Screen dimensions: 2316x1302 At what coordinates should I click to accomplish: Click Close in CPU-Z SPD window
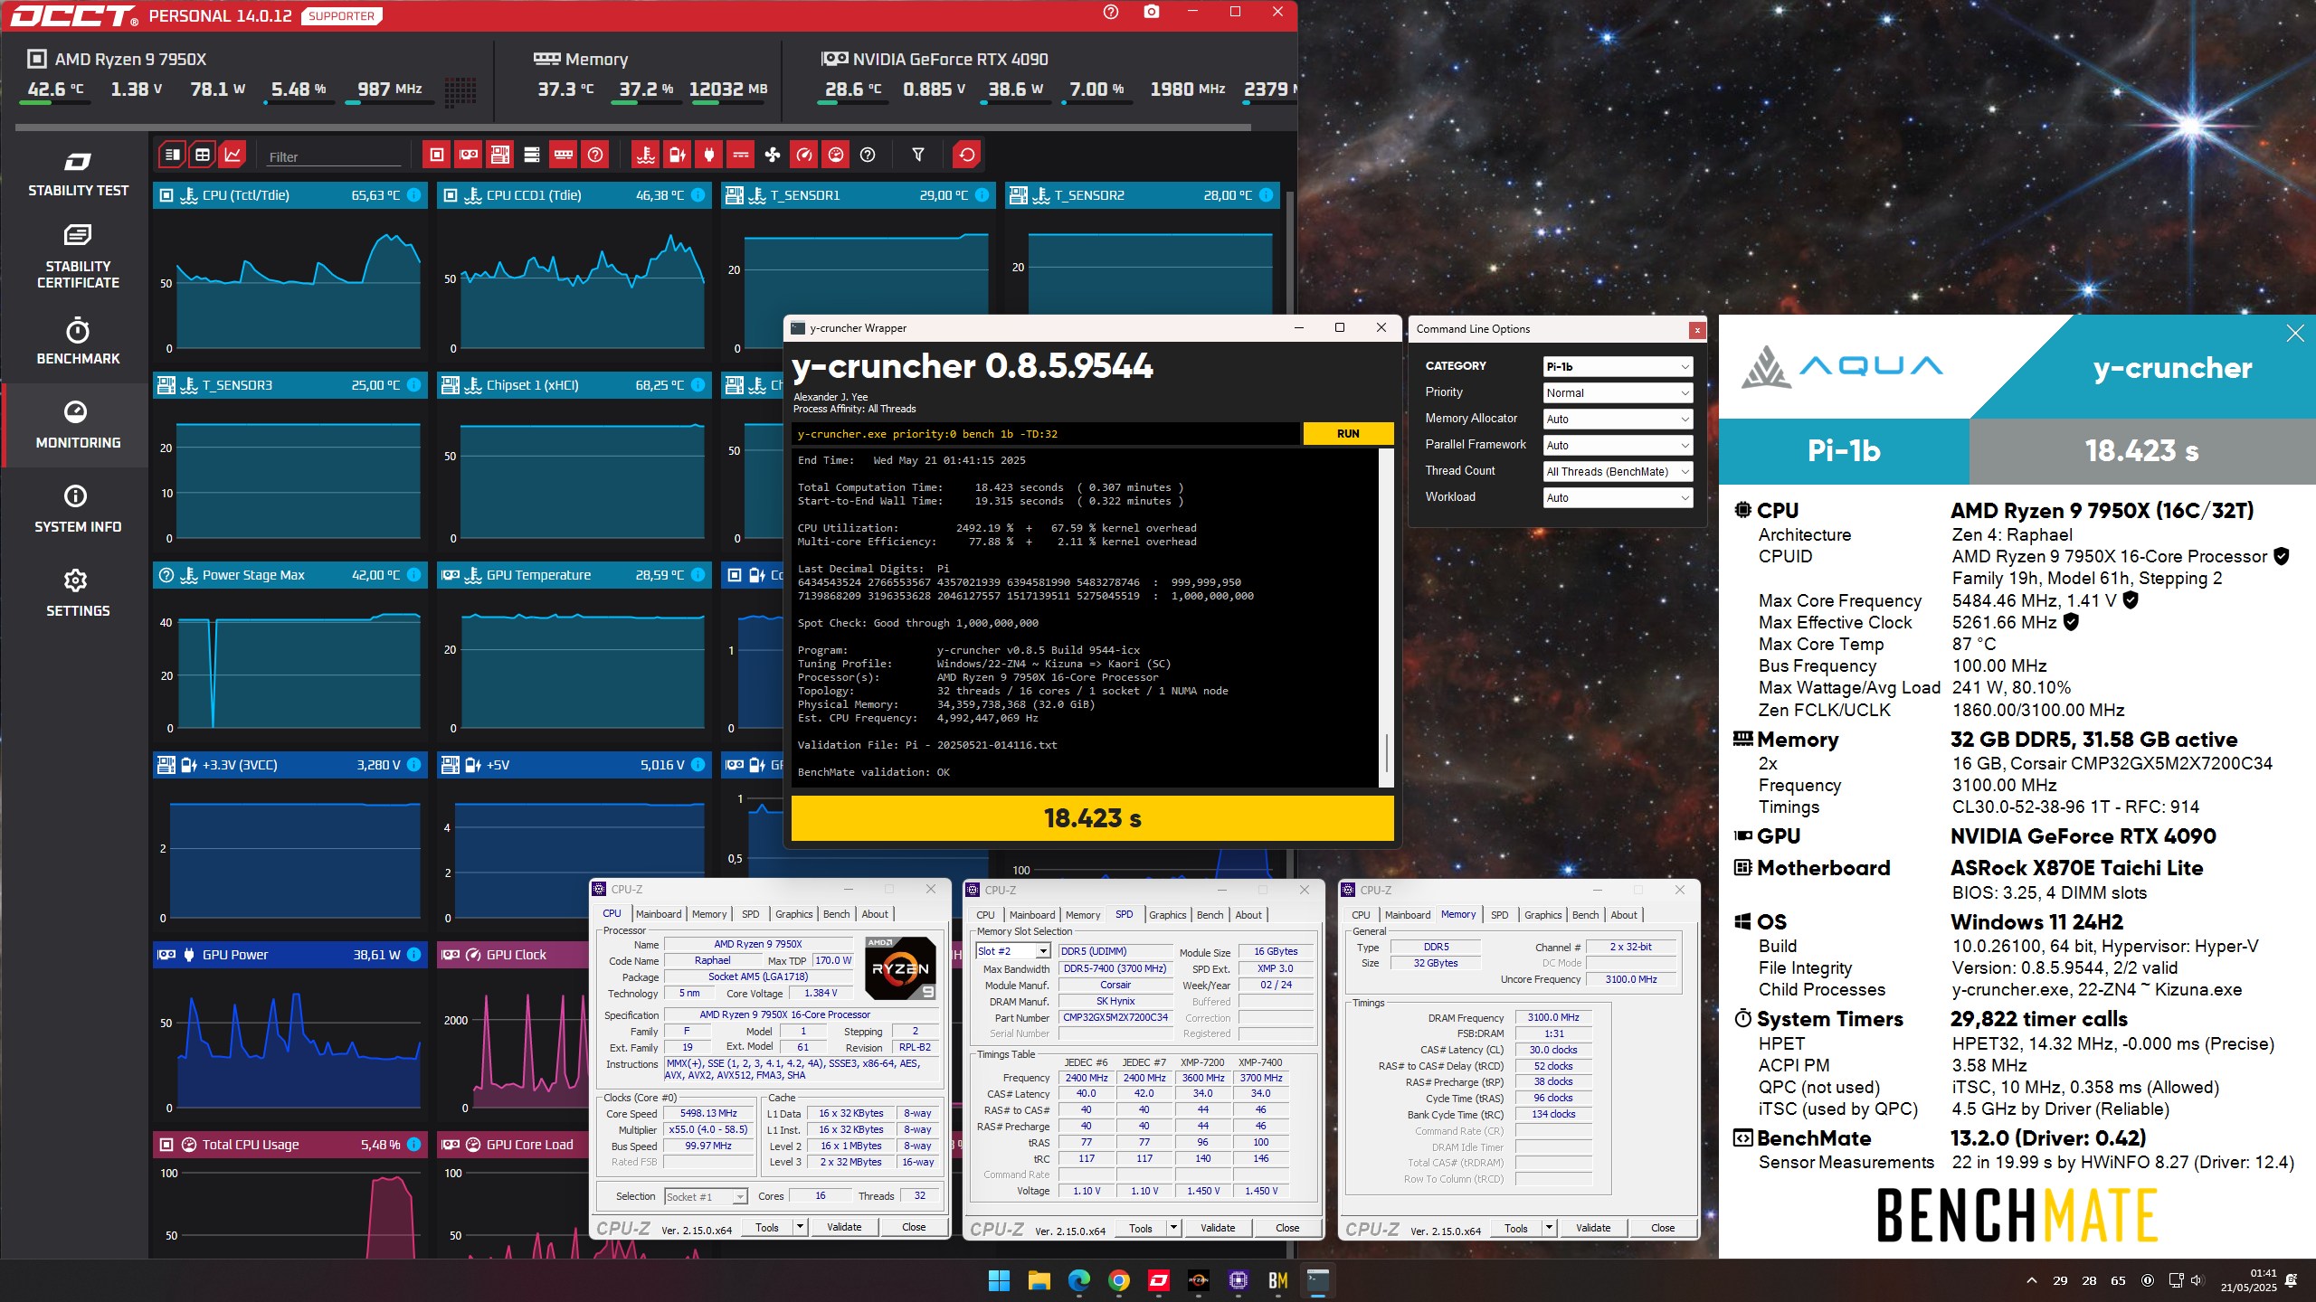tap(1287, 1228)
